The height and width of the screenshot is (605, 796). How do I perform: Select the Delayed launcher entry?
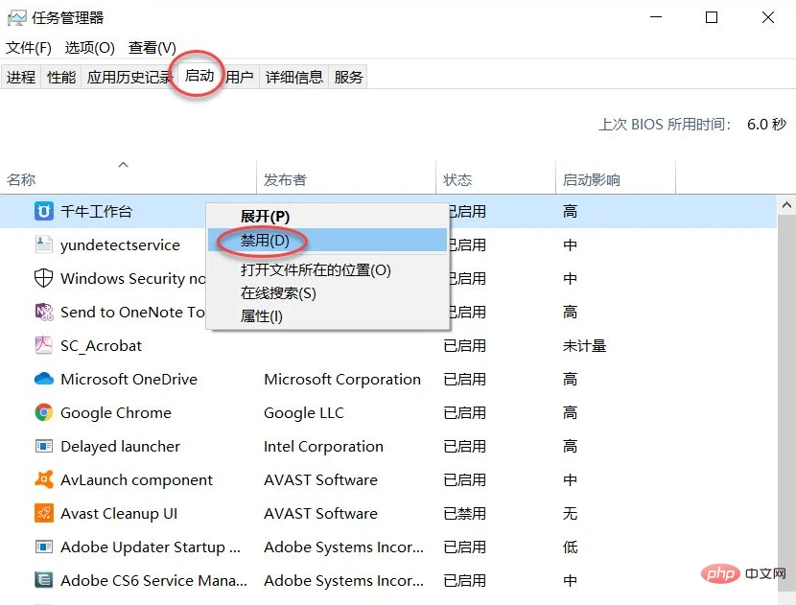pos(120,446)
